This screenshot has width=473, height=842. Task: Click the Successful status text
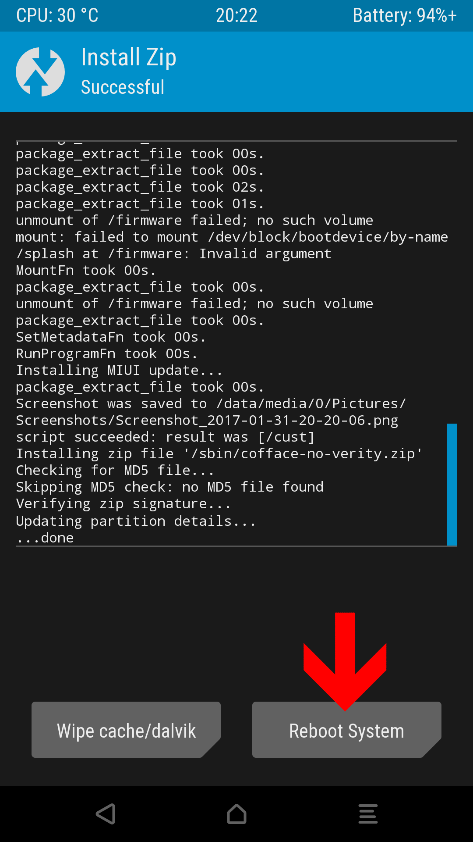click(123, 87)
